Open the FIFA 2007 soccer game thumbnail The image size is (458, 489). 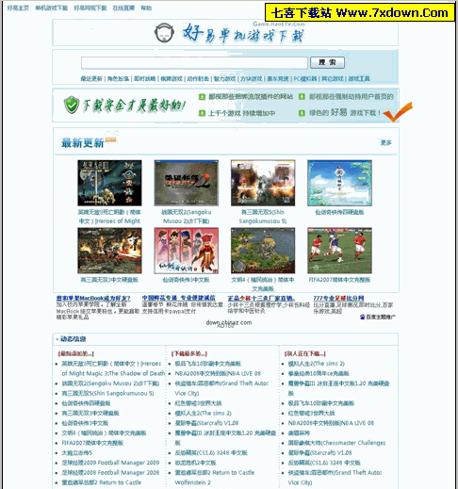(339, 251)
